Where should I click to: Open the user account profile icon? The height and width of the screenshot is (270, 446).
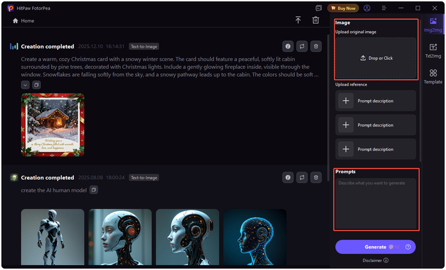point(367,8)
